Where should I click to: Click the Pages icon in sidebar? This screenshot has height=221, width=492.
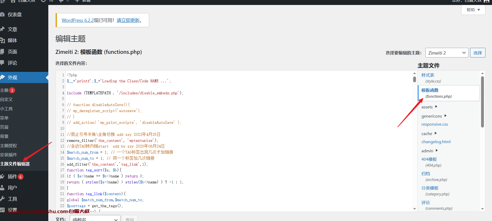(x=2, y=51)
